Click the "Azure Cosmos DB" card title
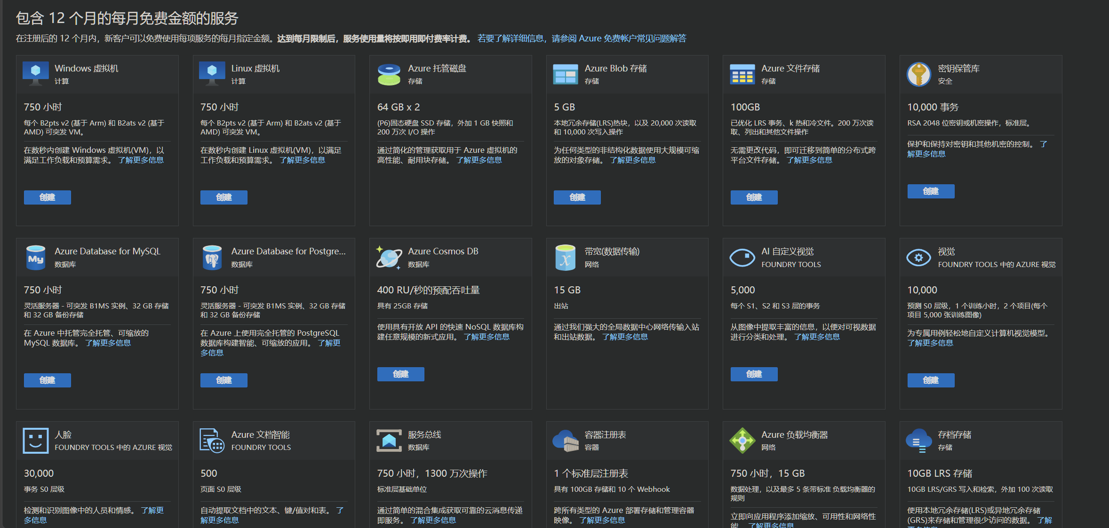Viewport: 1109px width, 528px height. pos(443,252)
